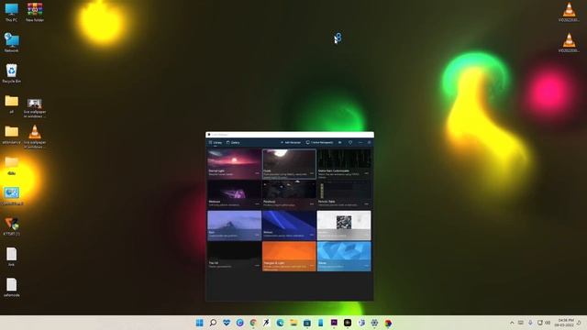Screen dimensions: 587x330
Task: Select the Eternal Light wallpaper thumbnail
Action: coord(235,164)
